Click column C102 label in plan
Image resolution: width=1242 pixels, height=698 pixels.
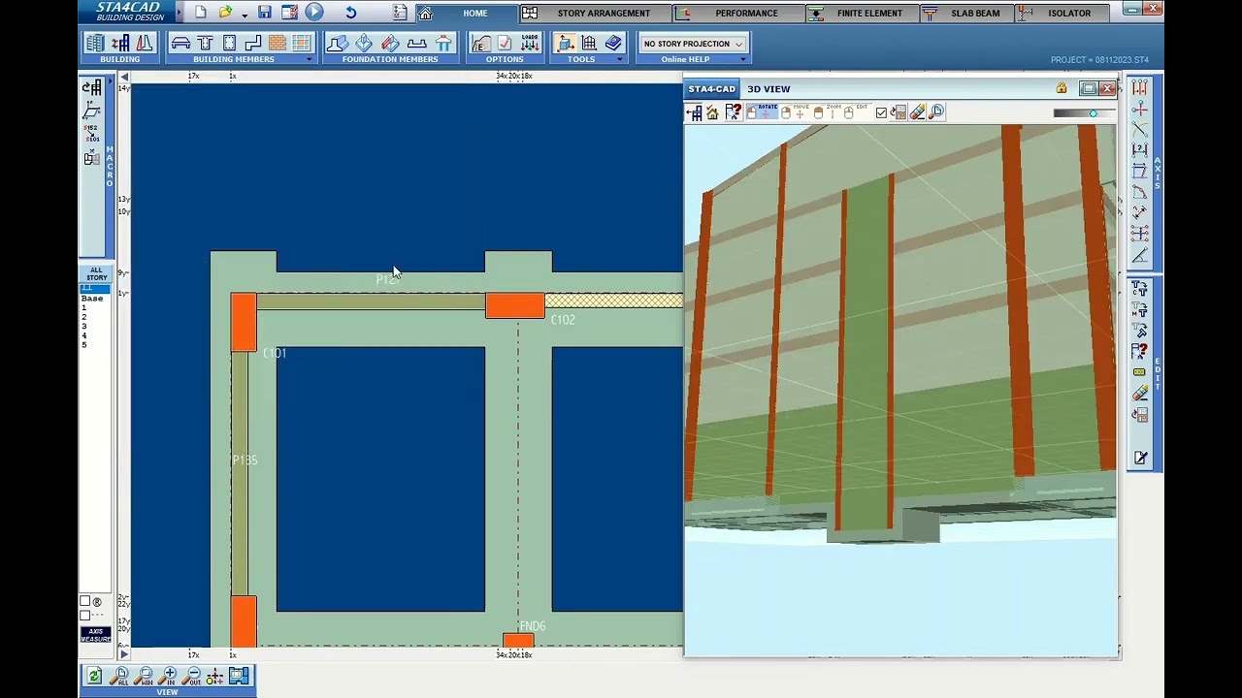tap(563, 320)
